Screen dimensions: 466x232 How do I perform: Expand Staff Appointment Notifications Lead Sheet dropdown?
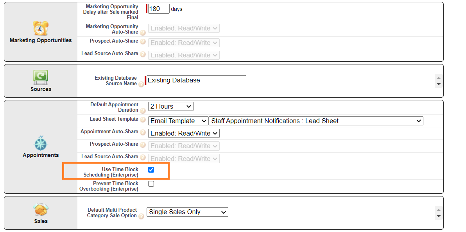316,121
